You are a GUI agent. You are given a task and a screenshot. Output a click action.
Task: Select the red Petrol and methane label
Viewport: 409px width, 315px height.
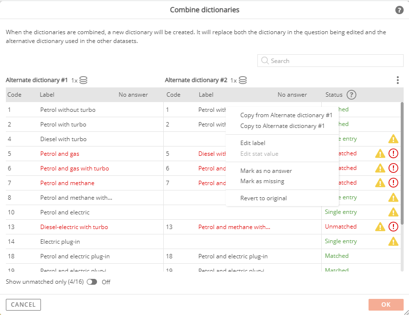tap(67, 183)
